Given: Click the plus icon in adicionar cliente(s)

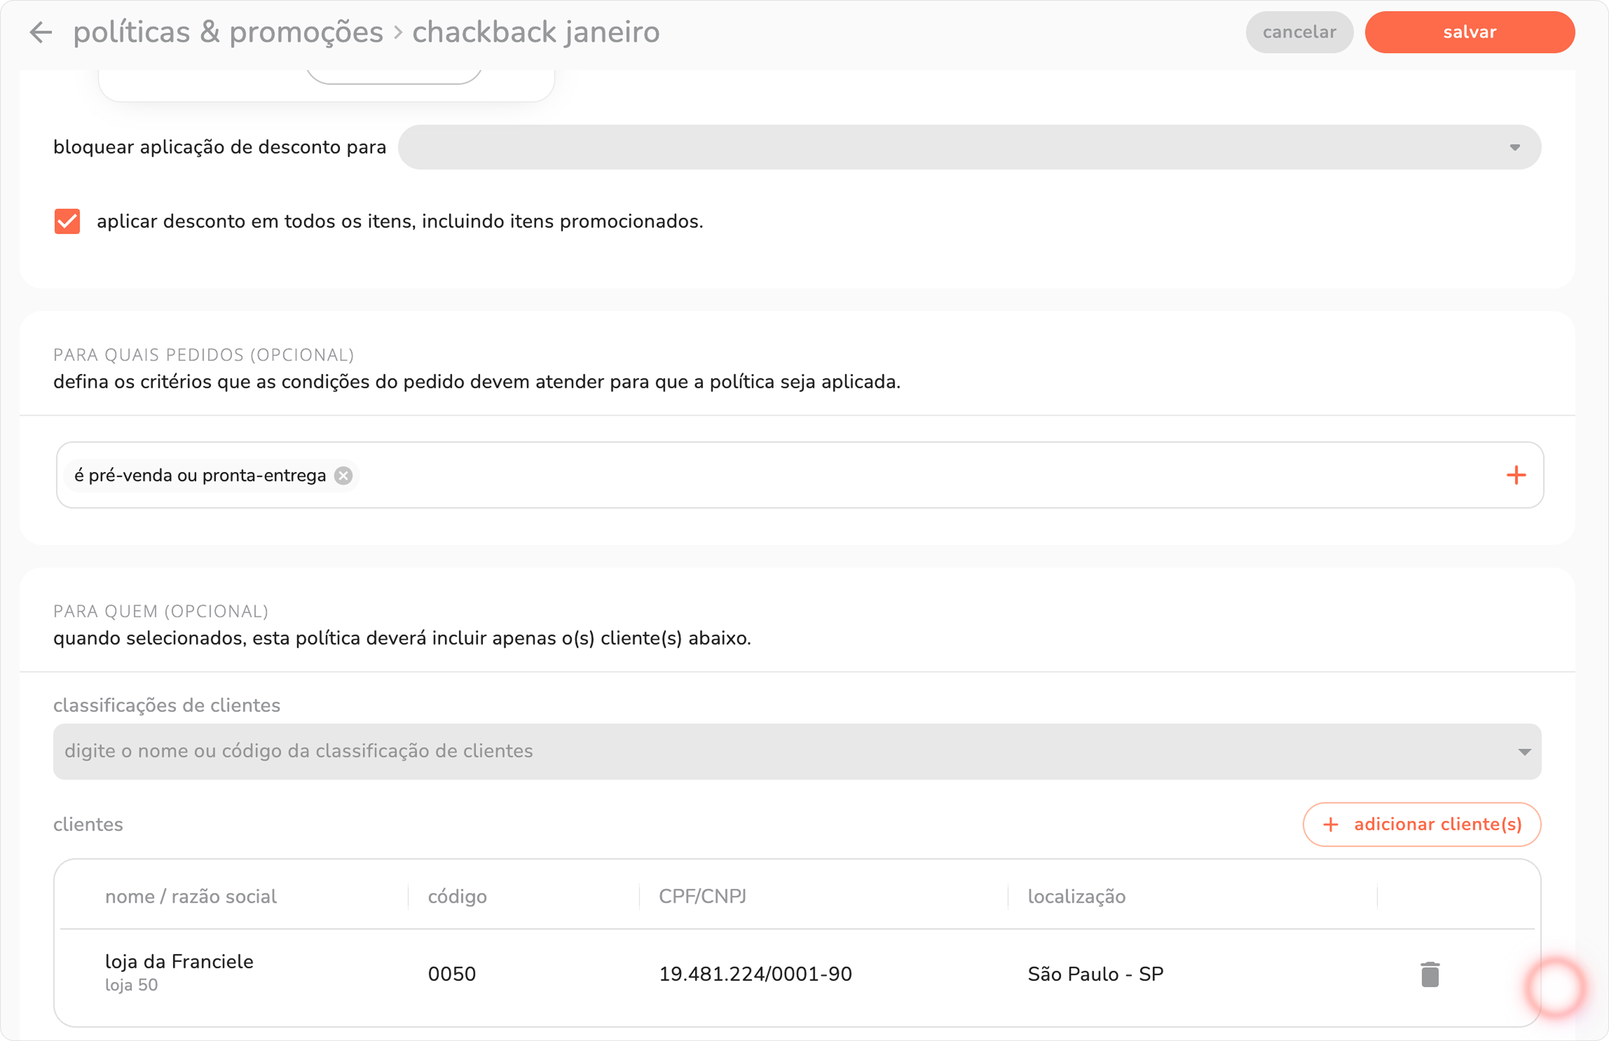Looking at the screenshot, I should pyautogui.click(x=1330, y=825).
